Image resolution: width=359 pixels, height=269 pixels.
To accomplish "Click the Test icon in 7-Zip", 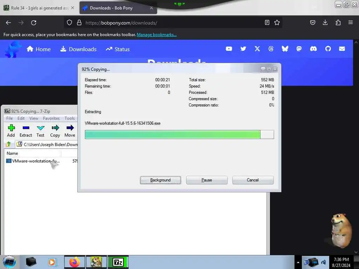I will [x=40, y=131].
